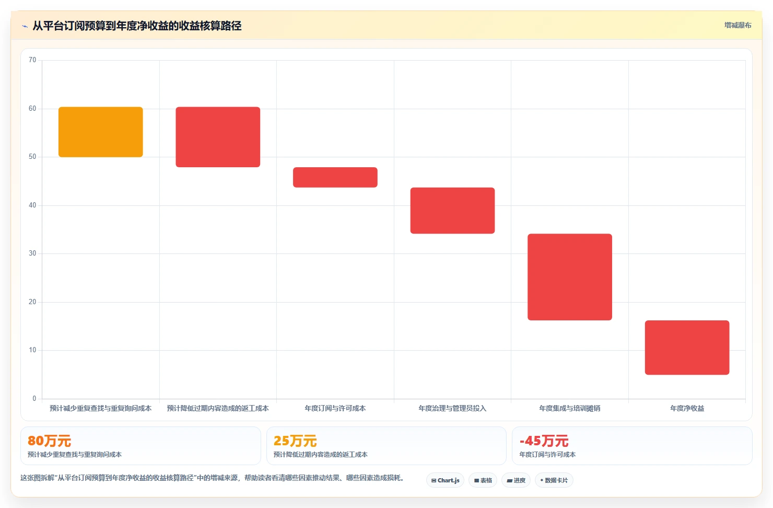Click the y-axis tick label 60
The image size is (773, 508).
[x=32, y=109]
